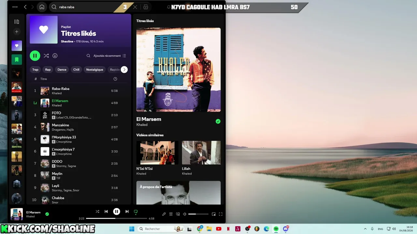Show hidden system tray icons
This screenshot has height=234, width=417.
(x=365, y=229)
